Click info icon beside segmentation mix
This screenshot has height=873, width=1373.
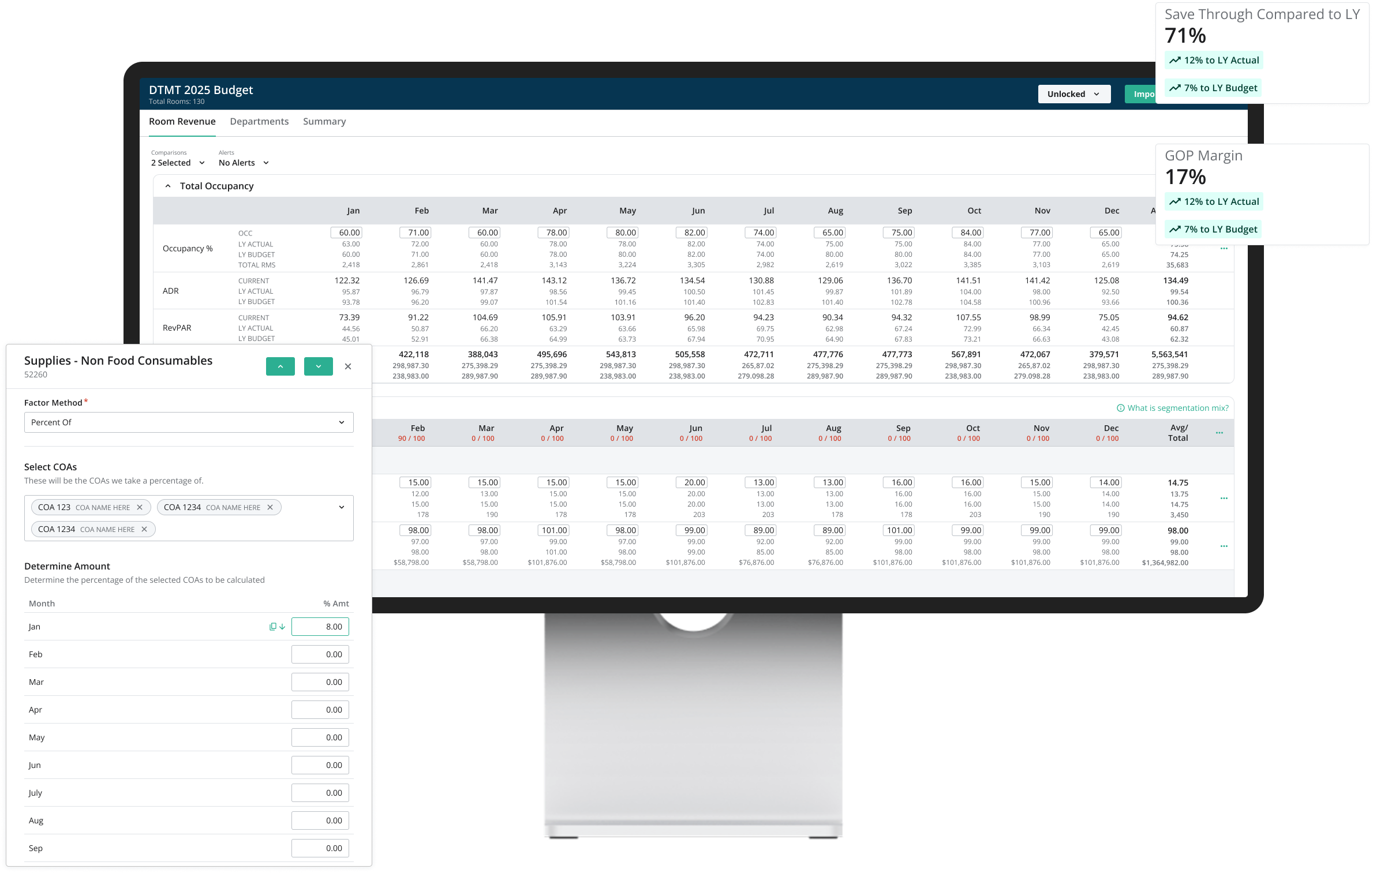pyautogui.click(x=1121, y=408)
